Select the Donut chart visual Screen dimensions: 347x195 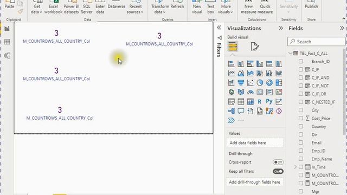(269, 83)
